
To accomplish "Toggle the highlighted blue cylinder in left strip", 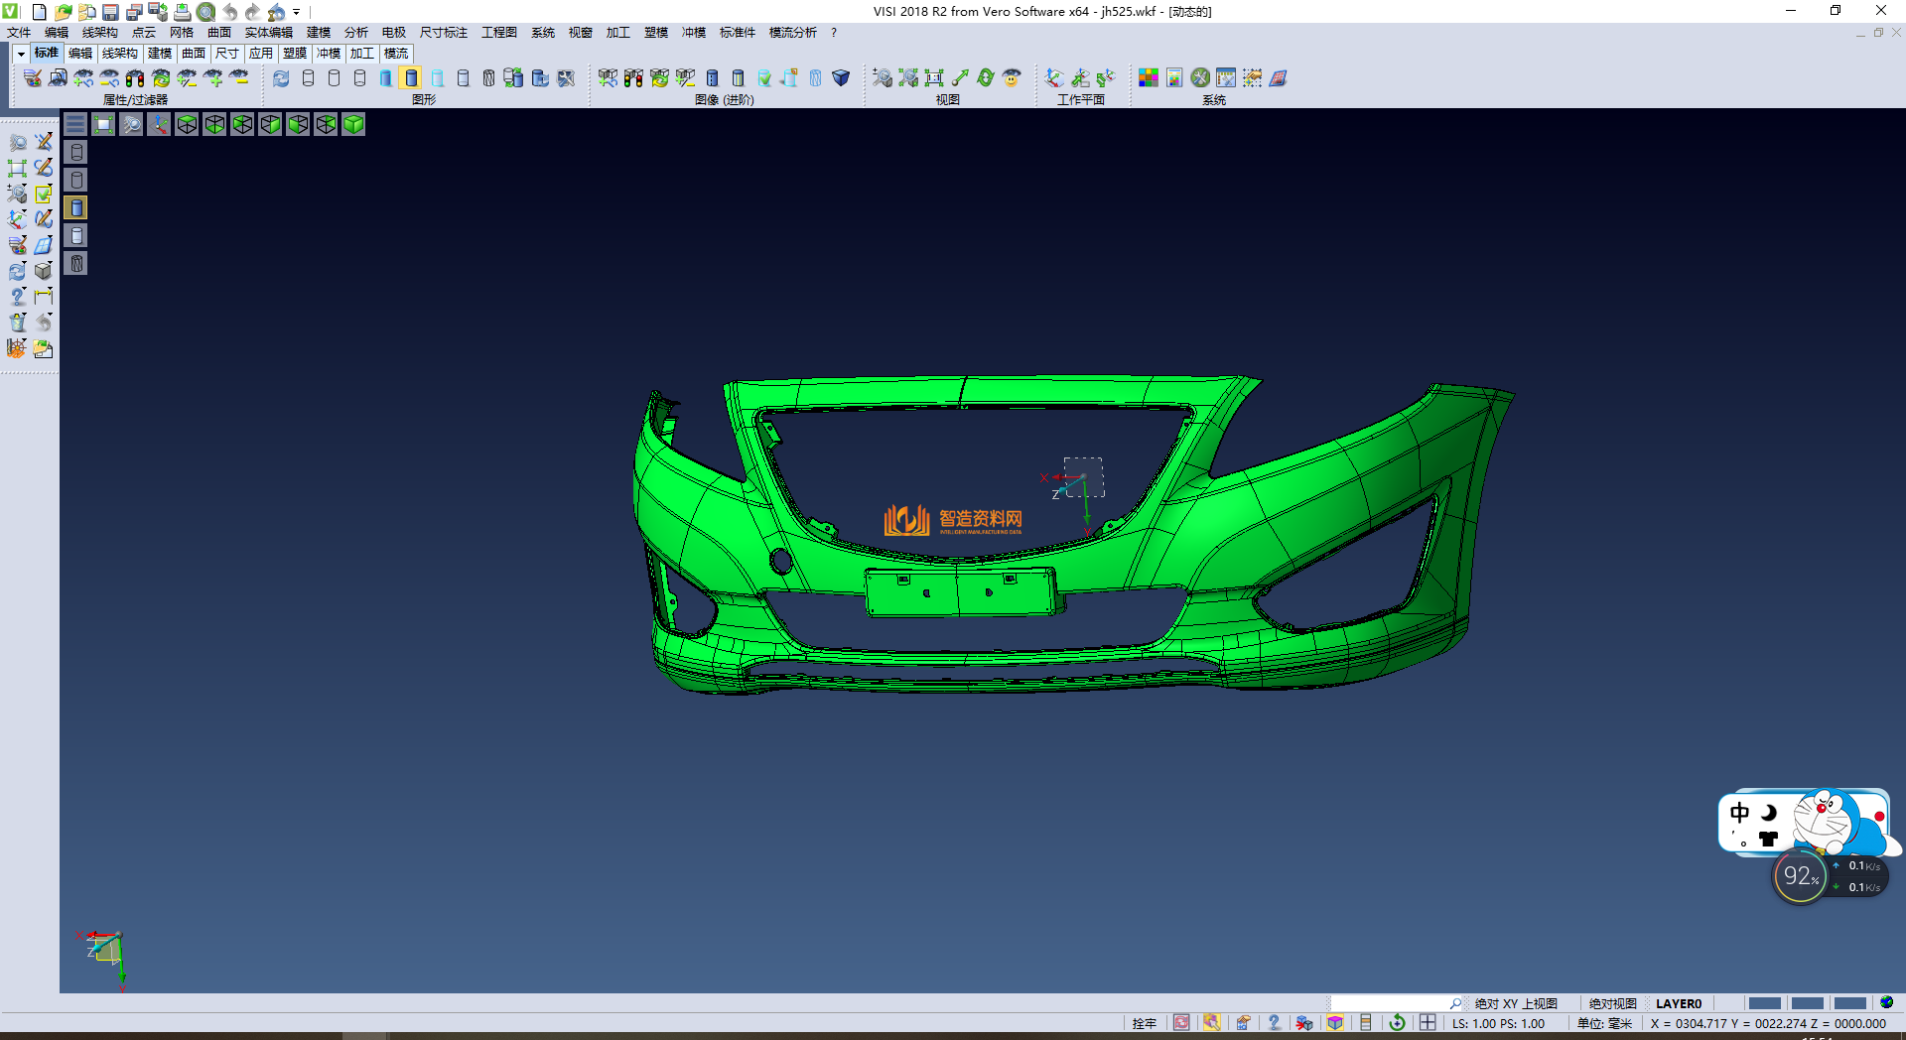I will pyautogui.click(x=76, y=207).
